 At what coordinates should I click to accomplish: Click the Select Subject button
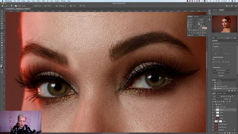click(221, 73)
